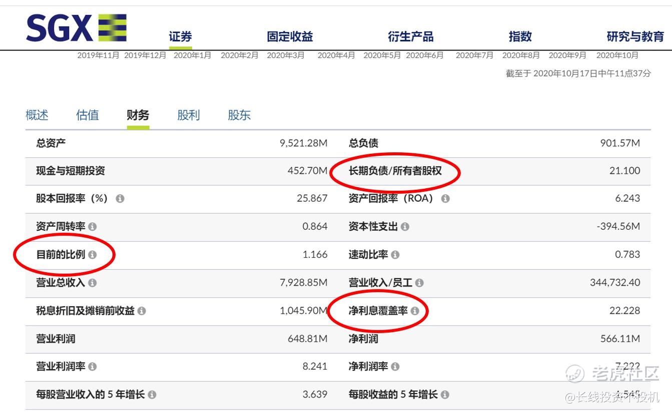Click info icon next to 营业总收入
The image size is (672, 412).
click(92, 283)
